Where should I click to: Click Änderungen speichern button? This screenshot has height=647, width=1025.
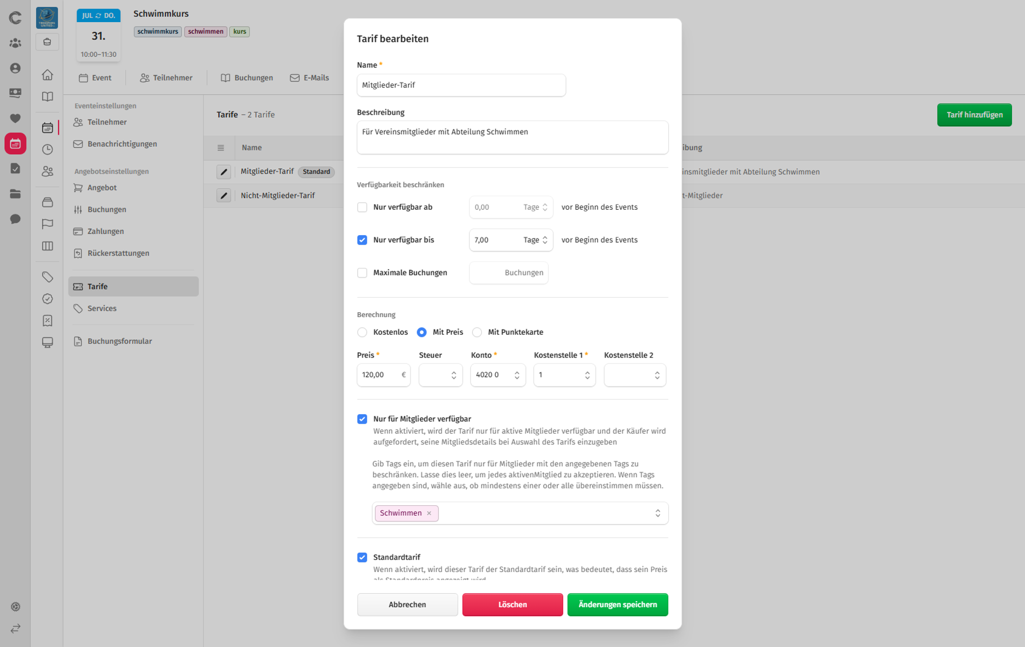[618, 604]
